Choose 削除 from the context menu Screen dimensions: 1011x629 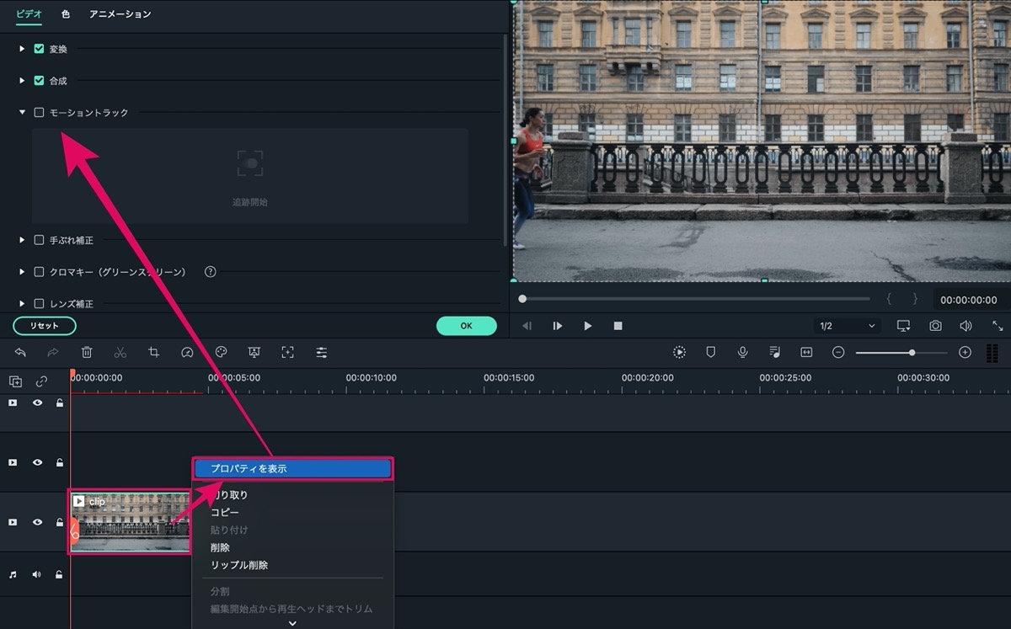coord(220,547)
